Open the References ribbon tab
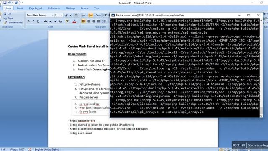Viewport: 268px width, 151px height. point(54,8)
